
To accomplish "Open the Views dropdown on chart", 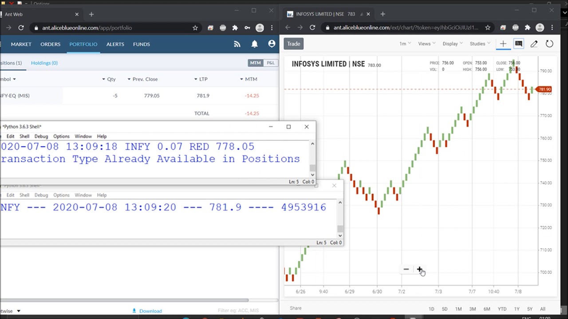I will tap(427, 43).
